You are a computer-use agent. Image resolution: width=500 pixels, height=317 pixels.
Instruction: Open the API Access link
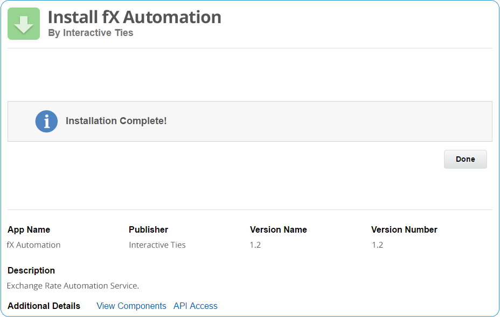(196, 306)
